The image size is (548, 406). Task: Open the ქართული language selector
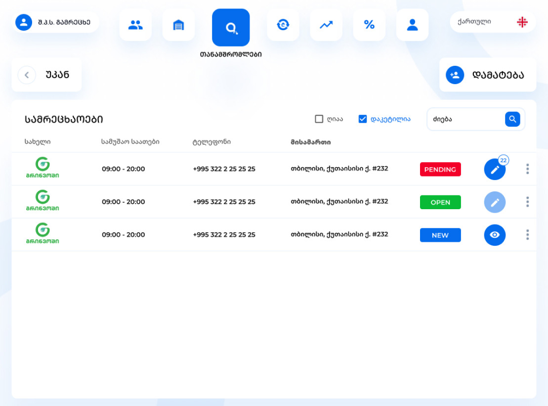[492, 22]
